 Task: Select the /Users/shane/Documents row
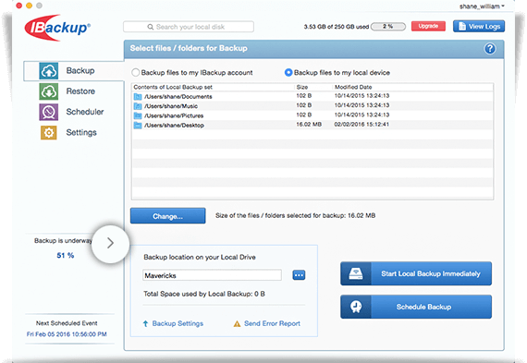pyautogui.click(x=313, y=96)
